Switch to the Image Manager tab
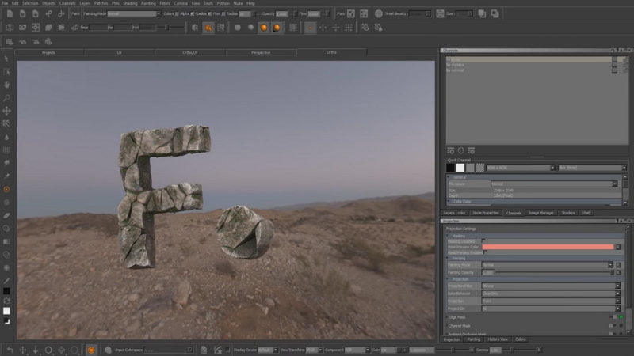This screenshot has width=634, height=356. click(x=540, y=213)
